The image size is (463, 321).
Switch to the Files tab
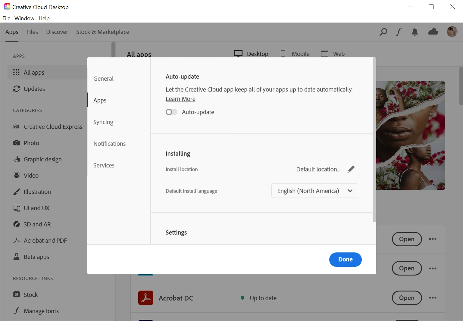(x=32, y=32)
